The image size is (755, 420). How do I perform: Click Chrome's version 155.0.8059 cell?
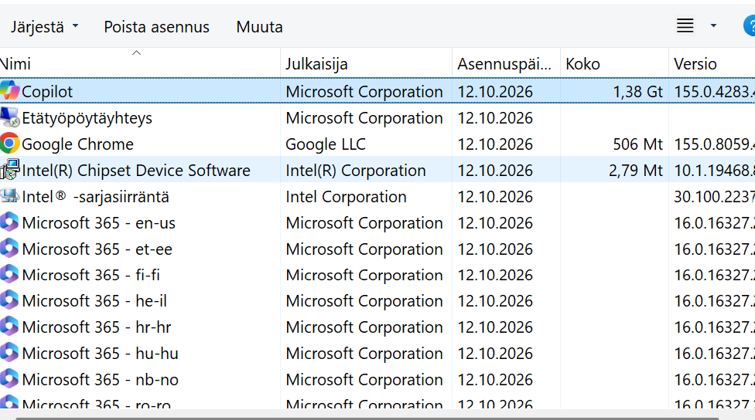click(714, 144)
